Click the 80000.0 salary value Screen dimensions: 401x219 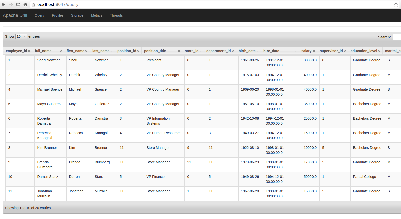click(x=310, y=60)
